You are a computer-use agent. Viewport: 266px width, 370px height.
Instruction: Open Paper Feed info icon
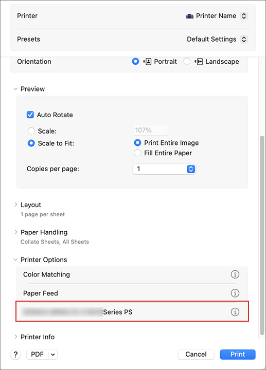click(x=235, y=293)
